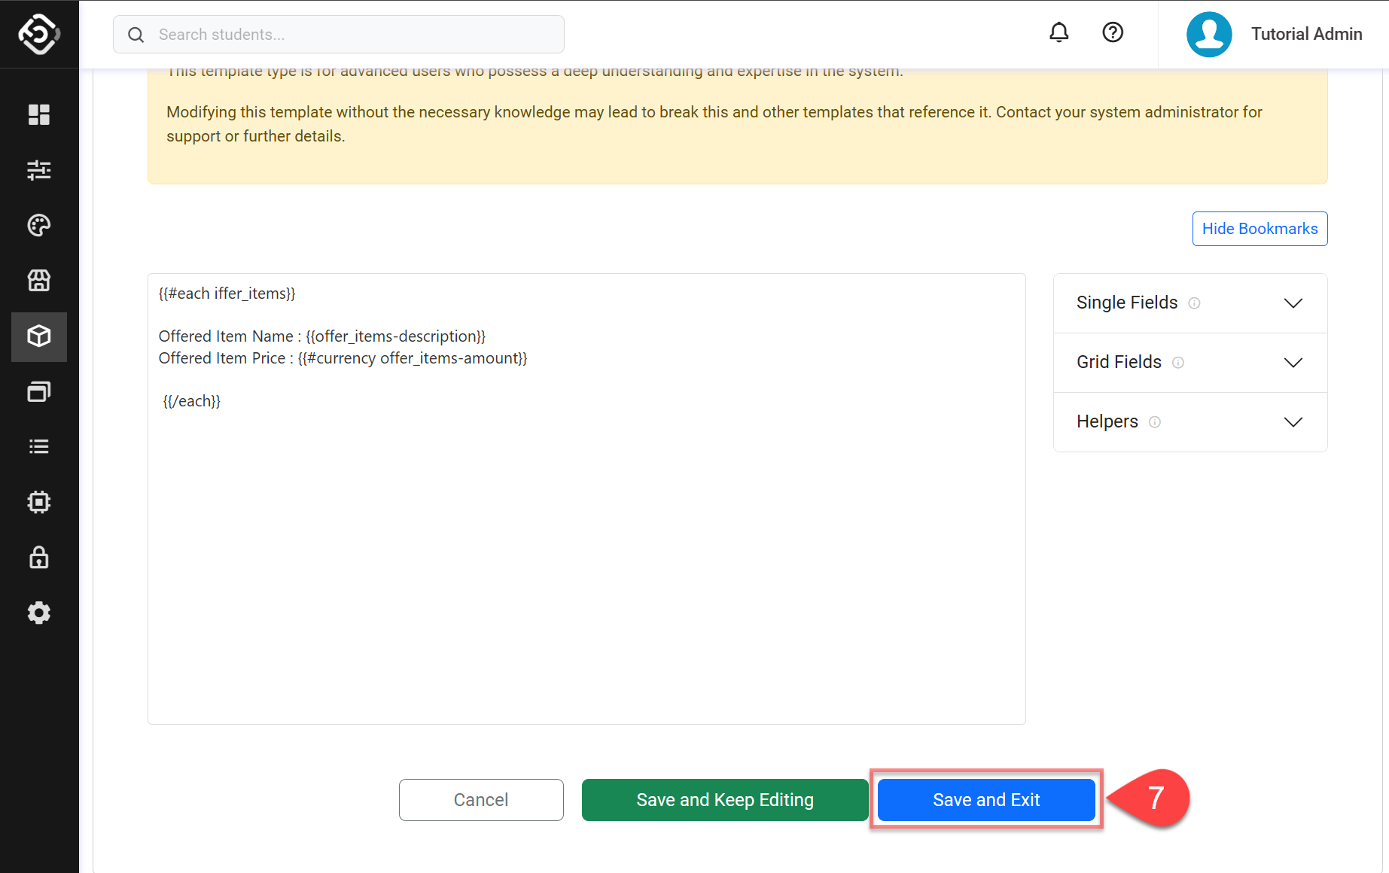Open the help question mark icon
1389x873 pixels.
pos(1112,32)
